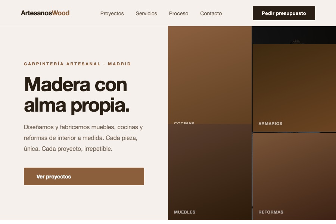Select the Muebles category tile
Viewport: 336px width, 224px height.
tap(209, 172)
